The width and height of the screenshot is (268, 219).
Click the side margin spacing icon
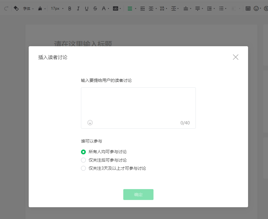click(x=174, y=8)
